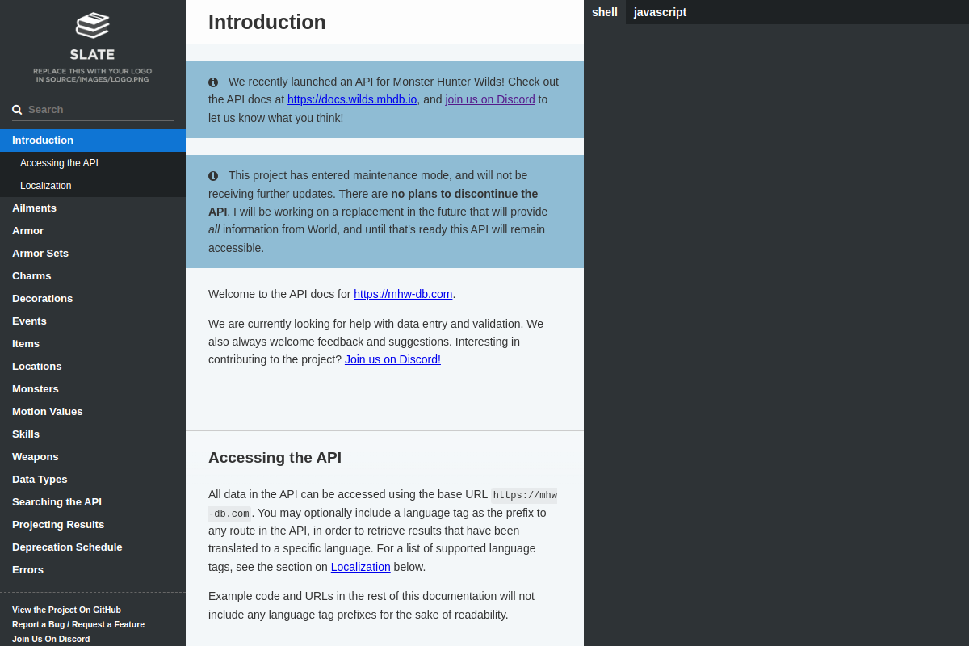The height and width of the screenshot is (646, 969).
Task: Open the Ailments section
Action: pyautogui.click(x=93, y=208)
